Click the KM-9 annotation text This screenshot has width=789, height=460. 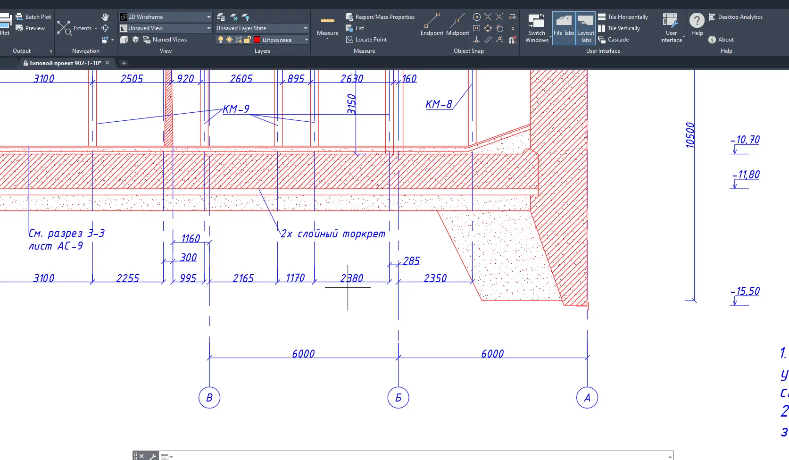coord(236,109)
